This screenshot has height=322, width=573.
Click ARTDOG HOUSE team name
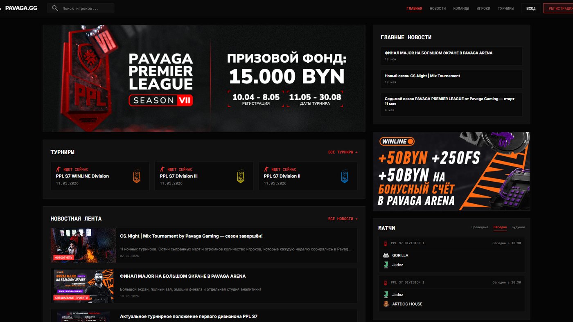pos(407,304)
